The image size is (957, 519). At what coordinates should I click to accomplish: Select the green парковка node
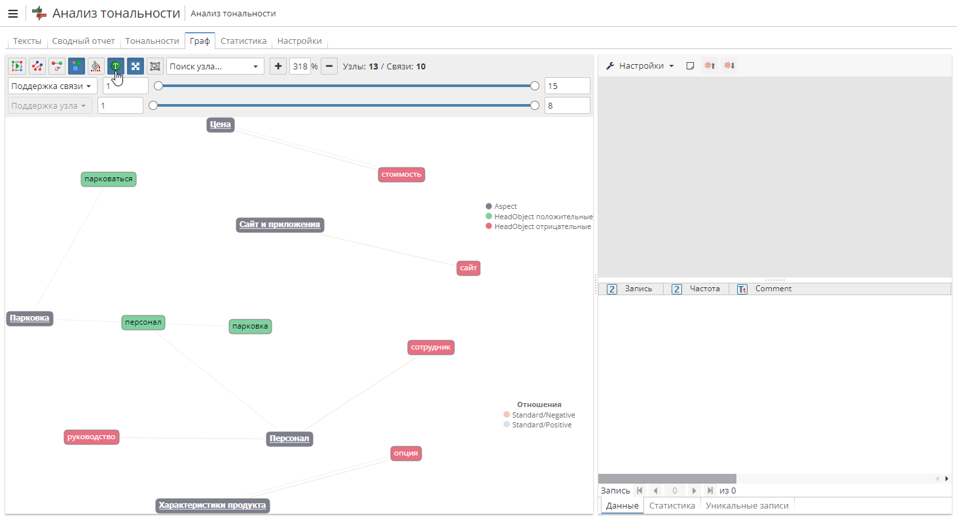point(250,326)
